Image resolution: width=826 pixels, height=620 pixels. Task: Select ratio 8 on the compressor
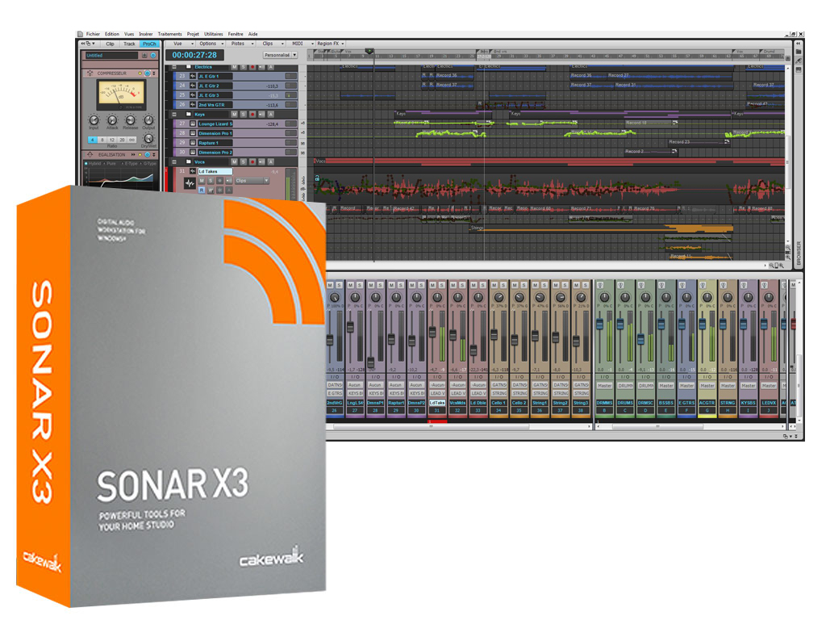102,140
